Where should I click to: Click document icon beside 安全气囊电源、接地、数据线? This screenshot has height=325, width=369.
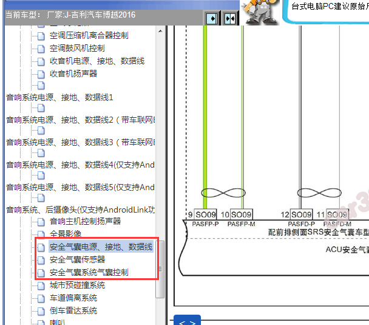point(41,247)
